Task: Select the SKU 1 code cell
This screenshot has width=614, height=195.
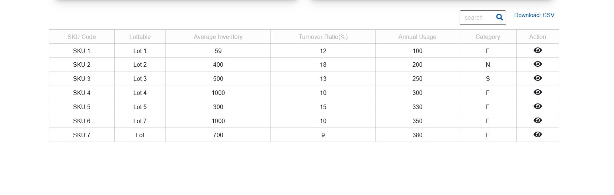Action: pos(82,51)
